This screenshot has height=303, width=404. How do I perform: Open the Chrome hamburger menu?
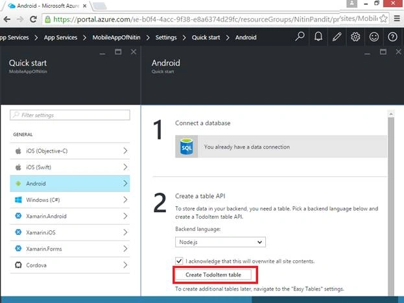397,19
